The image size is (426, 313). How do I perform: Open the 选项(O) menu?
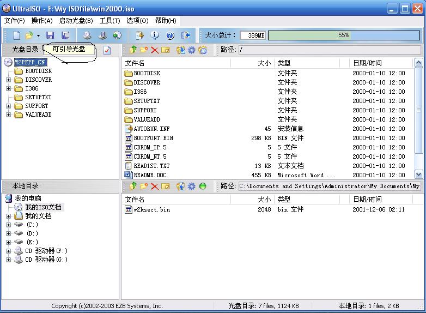[137, 21]
